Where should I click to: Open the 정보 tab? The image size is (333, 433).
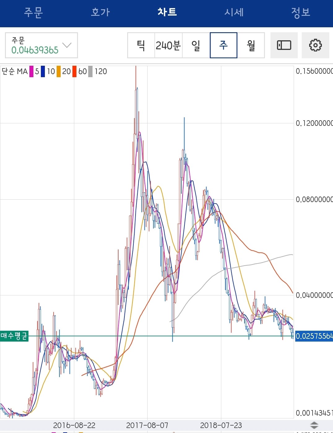pos(301,12)
